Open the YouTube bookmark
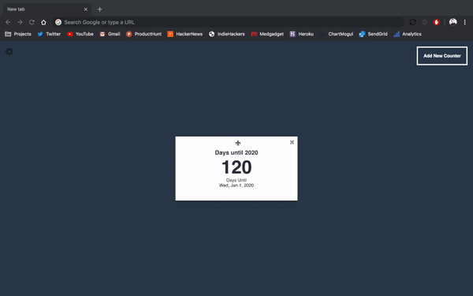473x296 pixels. click(x=80, y=34)
